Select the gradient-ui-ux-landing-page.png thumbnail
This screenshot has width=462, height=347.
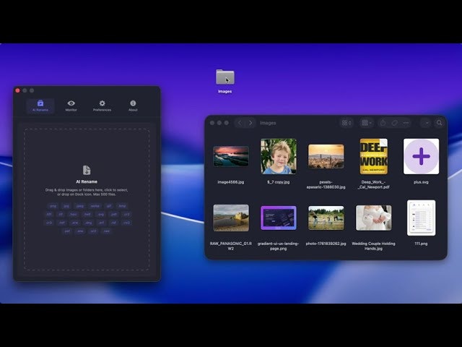[x=279, y=218]
